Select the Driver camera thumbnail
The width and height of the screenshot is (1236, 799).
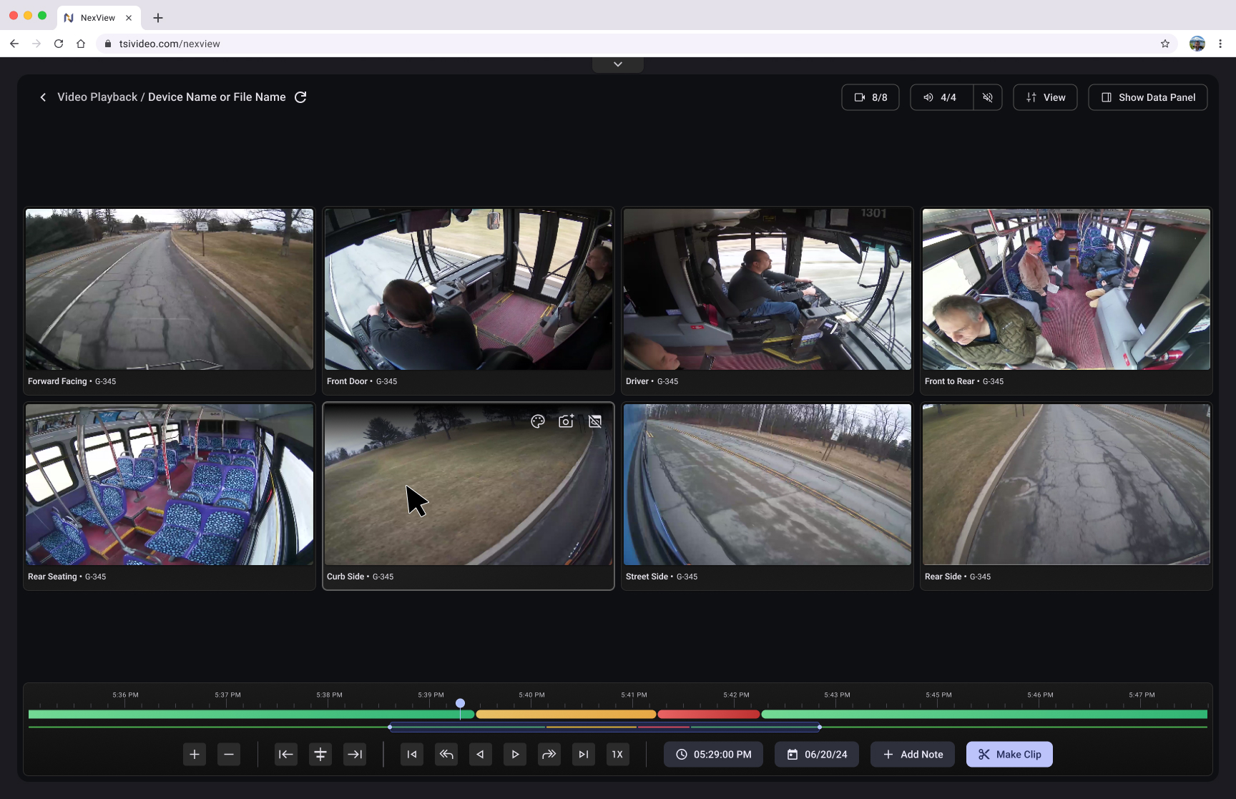pos(767,290)
